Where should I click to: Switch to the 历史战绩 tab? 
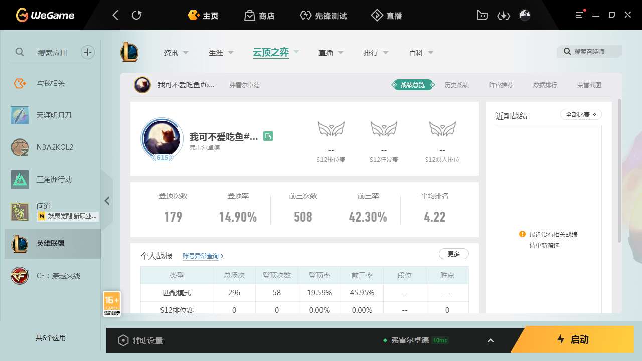[x=456, y=85]
